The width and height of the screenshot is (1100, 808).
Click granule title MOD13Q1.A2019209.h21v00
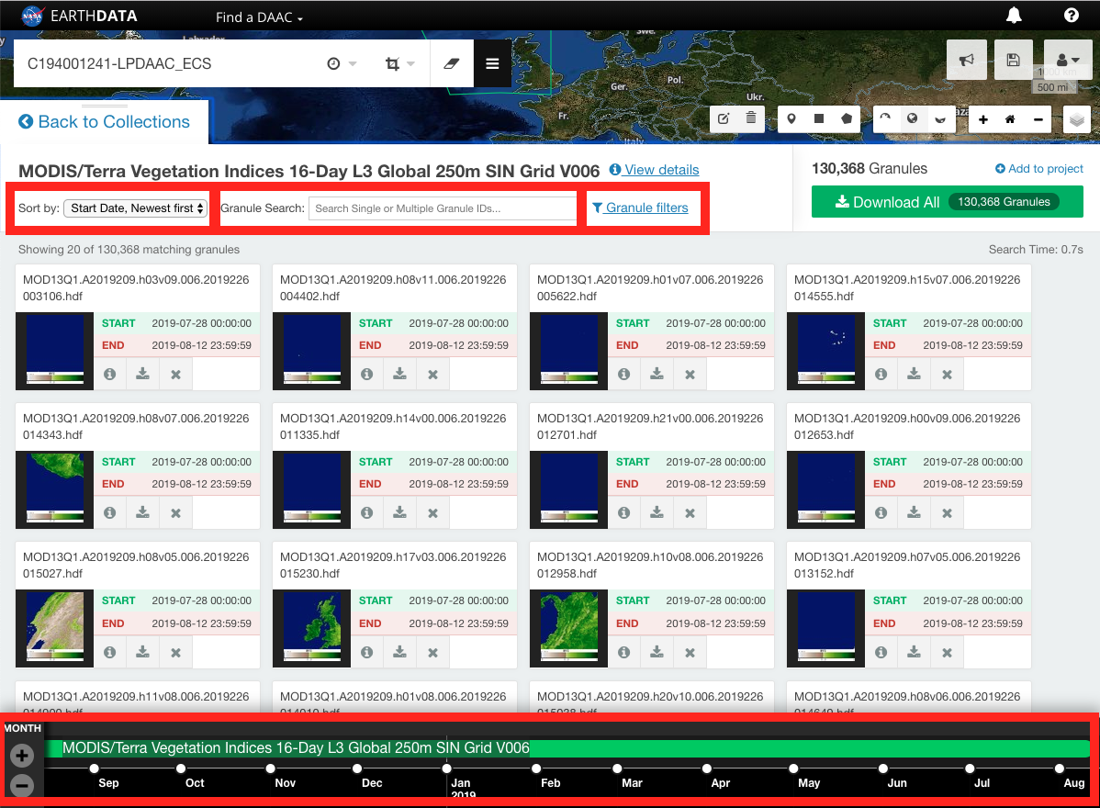click(x=649, y=426)
